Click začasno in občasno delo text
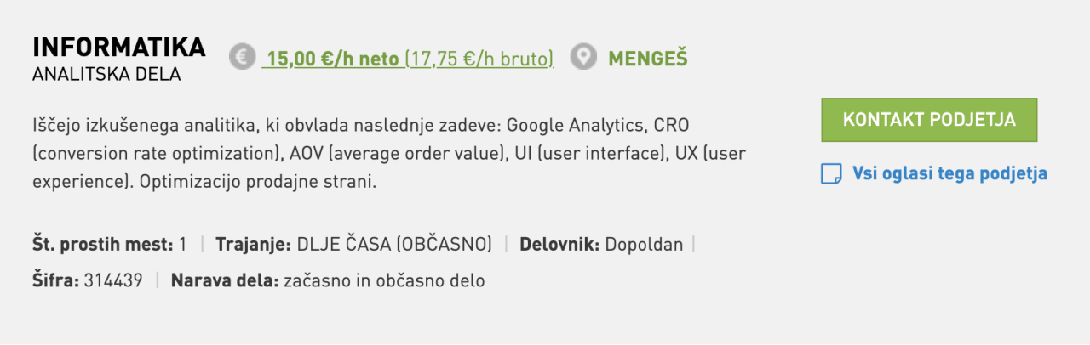1090x345 pixels. click(384, 280)
